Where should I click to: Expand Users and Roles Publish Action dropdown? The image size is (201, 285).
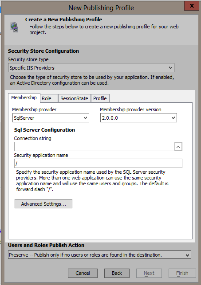click(99, 255)
